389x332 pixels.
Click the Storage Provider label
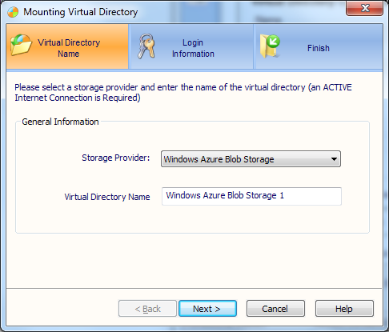click(x=116, y=158)
